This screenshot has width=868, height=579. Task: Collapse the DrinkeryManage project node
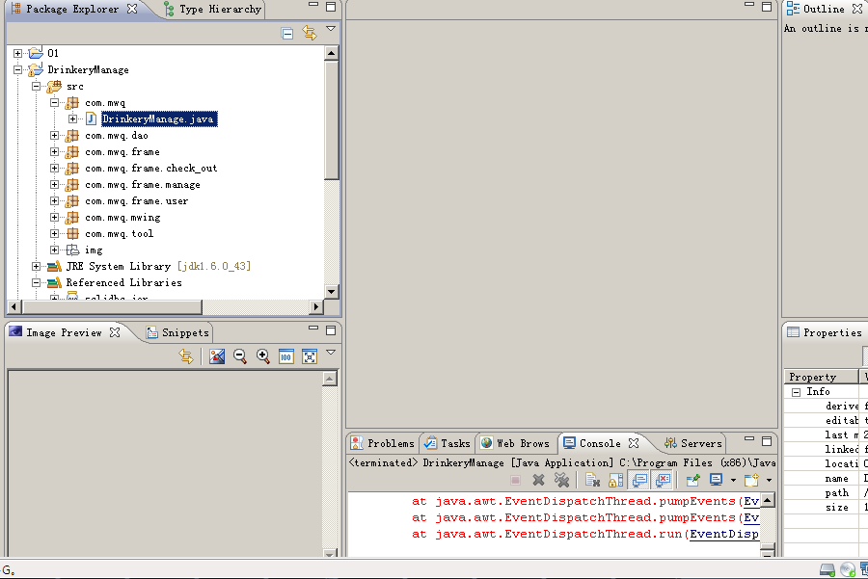(17, 69)
